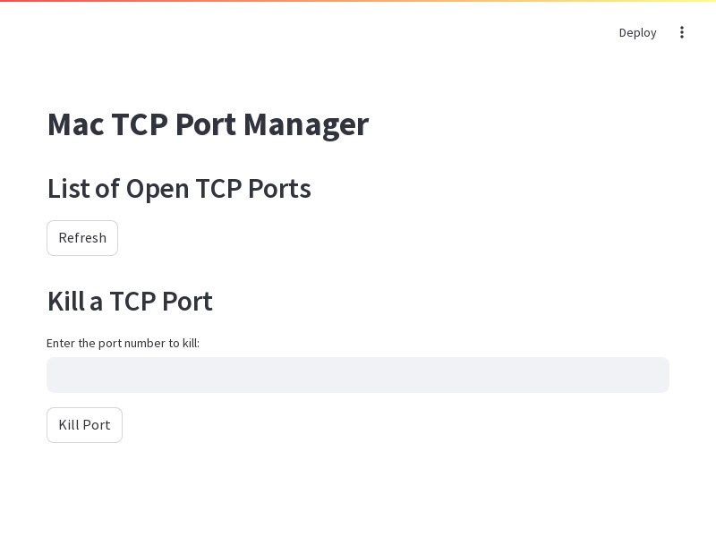The image size is (716, 537).
Task: Click the Kill Port button
Action: [84, 425]
